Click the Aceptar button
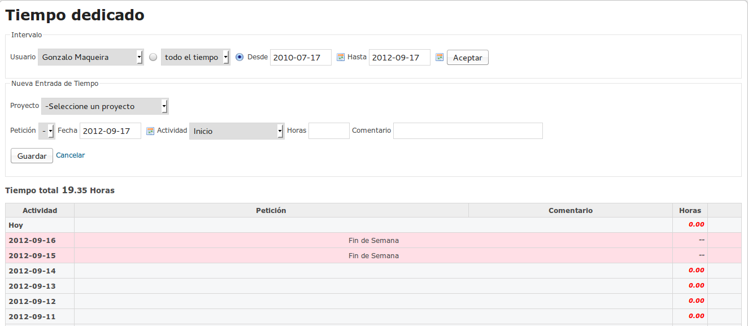The width and height of the screenshot is (748, 326). pyautogui.click(x=468, y=58)
